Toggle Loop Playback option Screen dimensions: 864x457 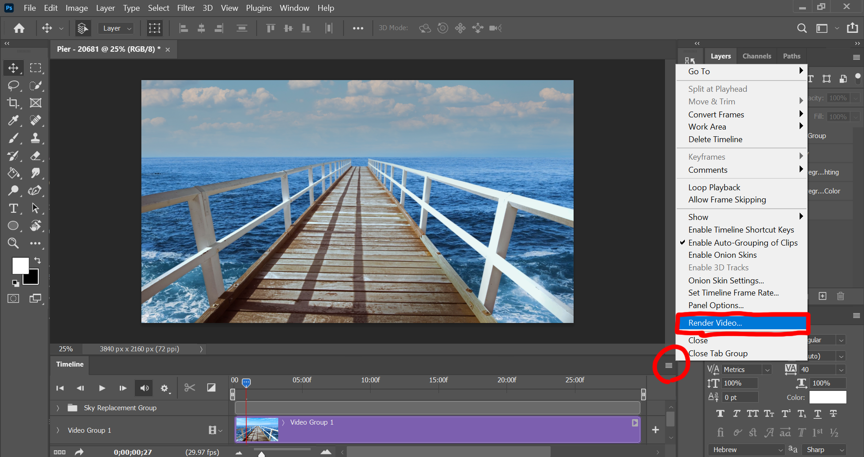click(714, 188)
